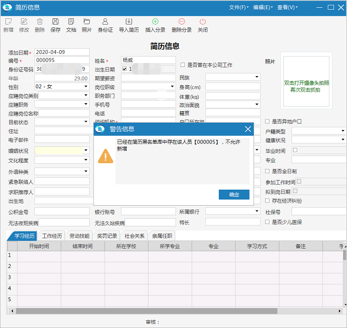Open the 查看(V) menu
This screenshot has height=328, width=347.
tap(287, 8)
